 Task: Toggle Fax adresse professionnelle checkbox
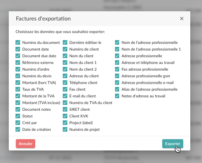tap(117, 69)
